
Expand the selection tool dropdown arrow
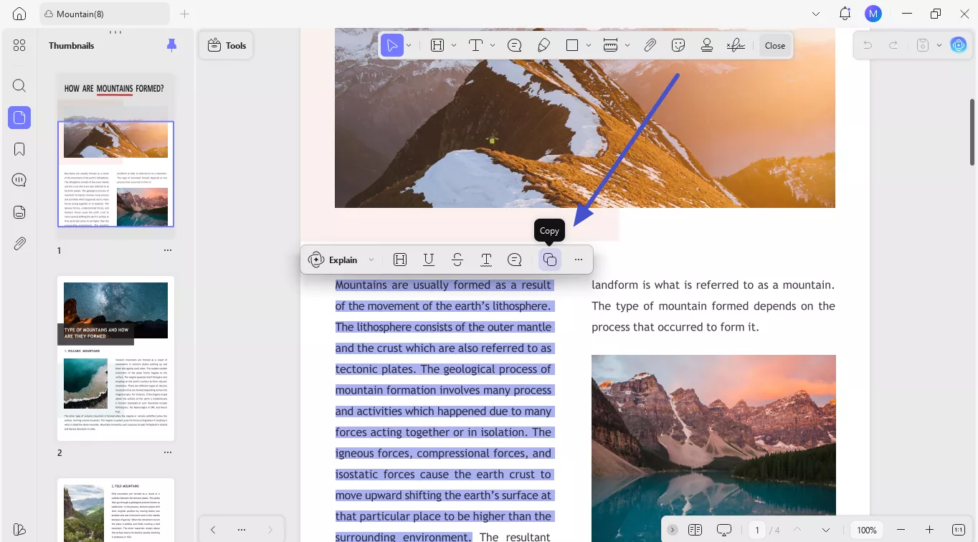[409, 45]
